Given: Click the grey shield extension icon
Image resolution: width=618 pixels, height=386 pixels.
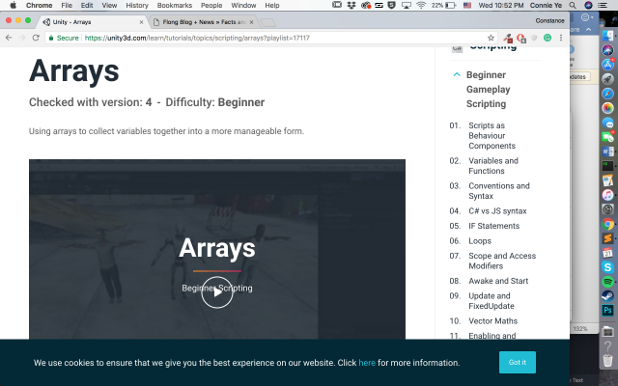Looking at the screenshot, I should 534,38.
